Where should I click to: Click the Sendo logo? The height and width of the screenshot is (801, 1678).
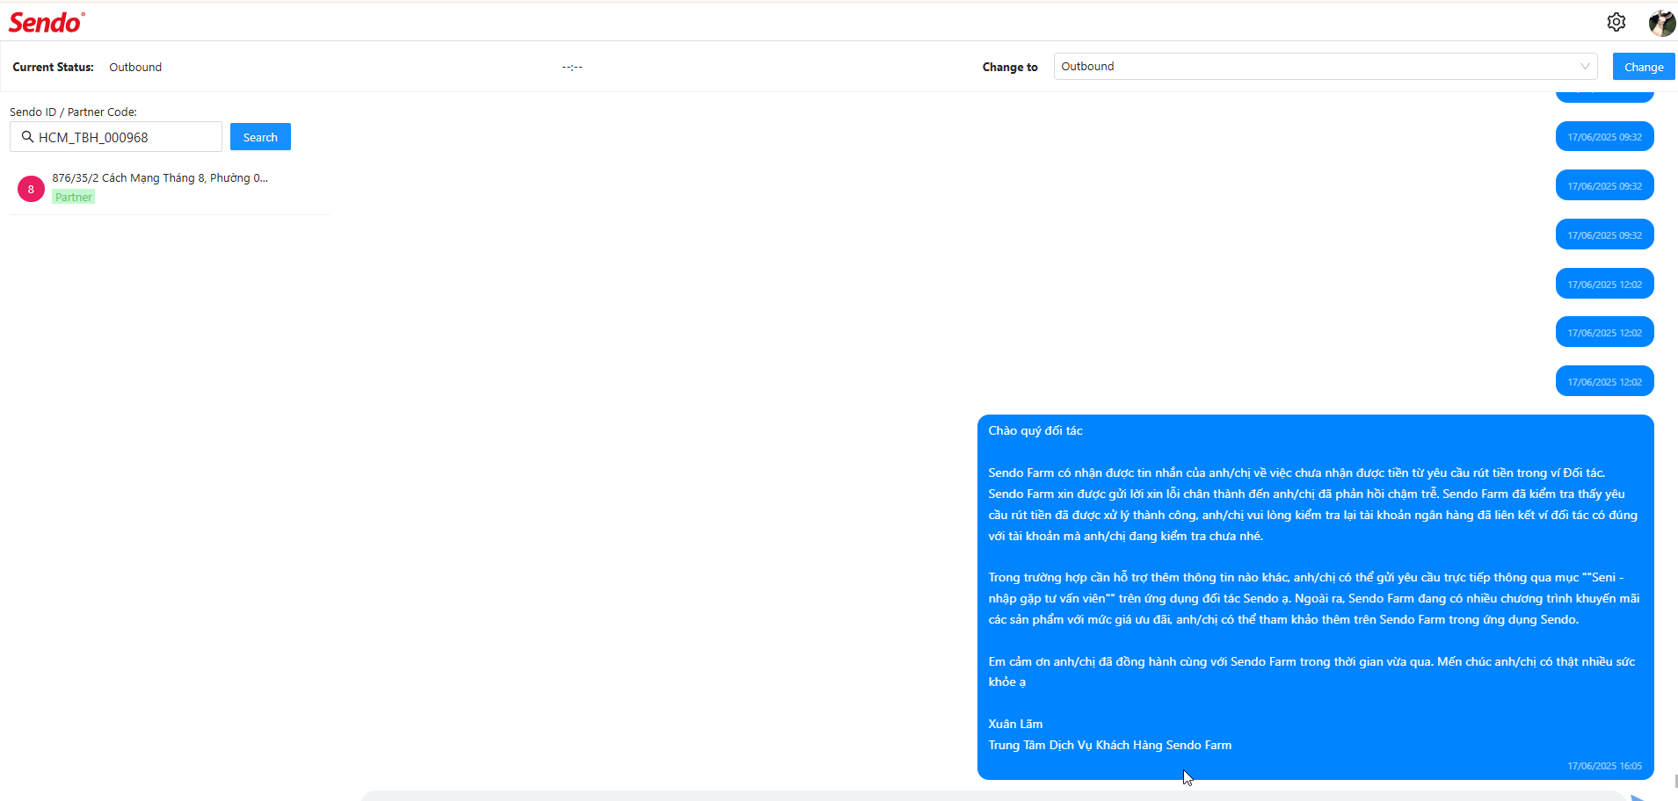[47, 22]
